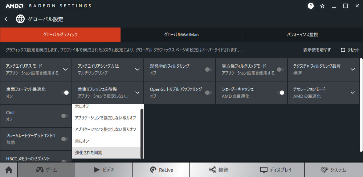Click the settings page vertical scrollbar
Image resolution: width=363 pixels, height=177 pixels.
361,105
